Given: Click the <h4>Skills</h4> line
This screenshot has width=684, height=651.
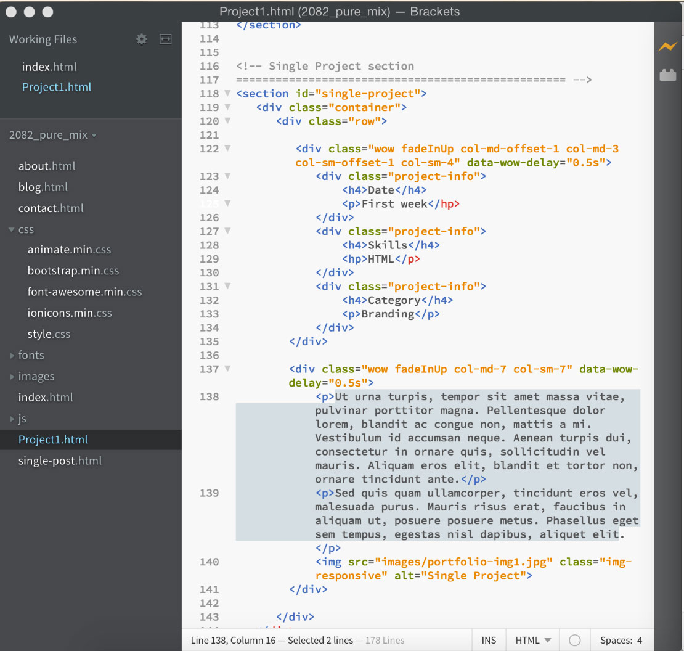Looking at the screenshot, I should click(x=391, y=245).
